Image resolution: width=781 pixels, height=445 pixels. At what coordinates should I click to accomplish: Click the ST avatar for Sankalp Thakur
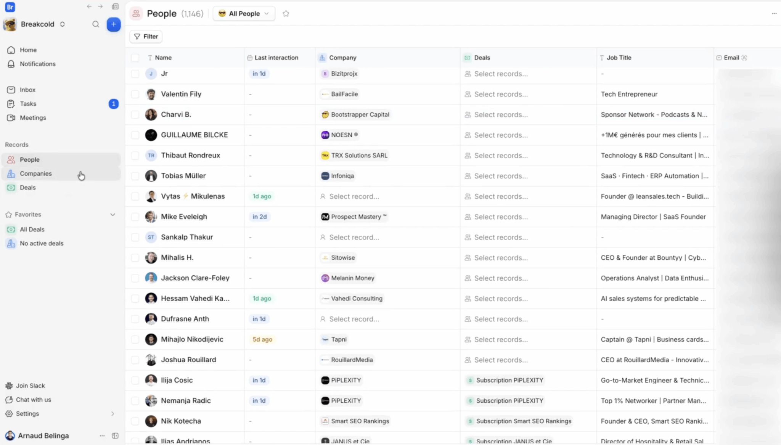151,237
